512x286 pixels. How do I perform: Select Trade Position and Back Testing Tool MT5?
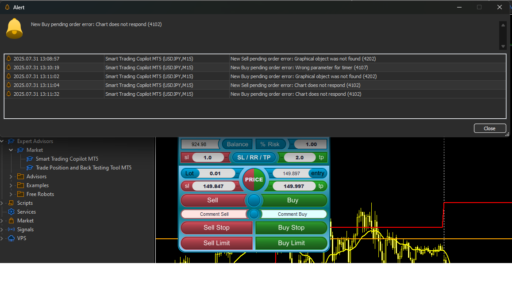click(84, 167)
